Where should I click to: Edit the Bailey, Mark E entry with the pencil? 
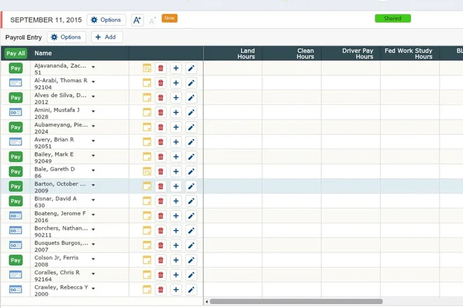pos(192,157)
